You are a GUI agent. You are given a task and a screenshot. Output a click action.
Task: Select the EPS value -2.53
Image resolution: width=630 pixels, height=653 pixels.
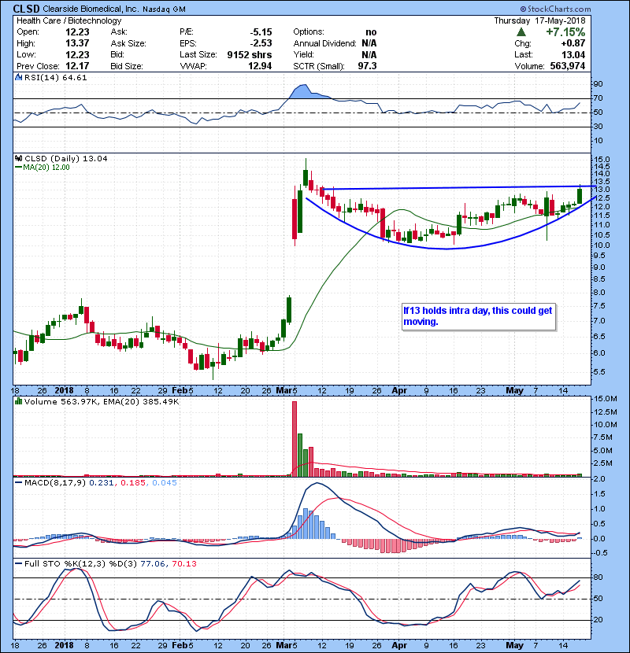pos(261,43)
